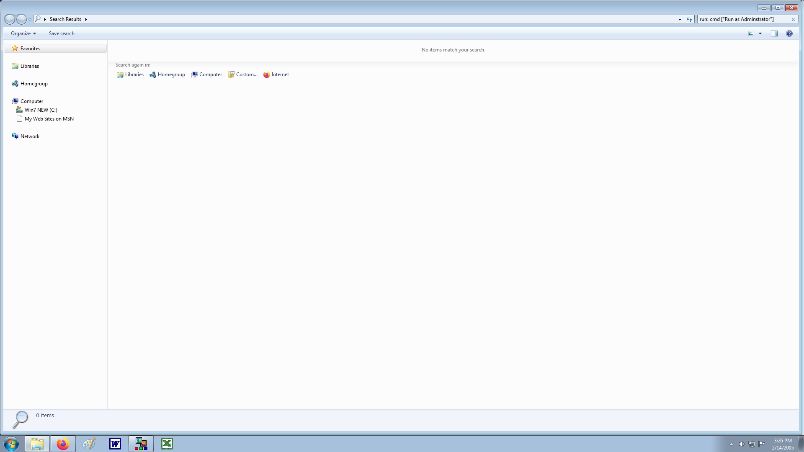804x452 pixels.
Task: Click the Homegroup icon in navigation pane
Action: [x=15, y=84]
